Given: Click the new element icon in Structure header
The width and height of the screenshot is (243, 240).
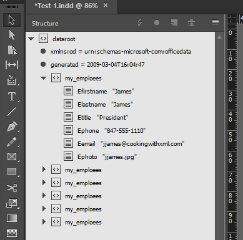Looking at the screenshot, I should pyautogui.click(x=174, y=22).
